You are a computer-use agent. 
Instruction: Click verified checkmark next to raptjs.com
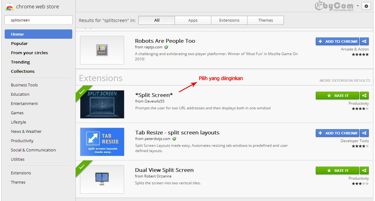(x=166, y=47)
